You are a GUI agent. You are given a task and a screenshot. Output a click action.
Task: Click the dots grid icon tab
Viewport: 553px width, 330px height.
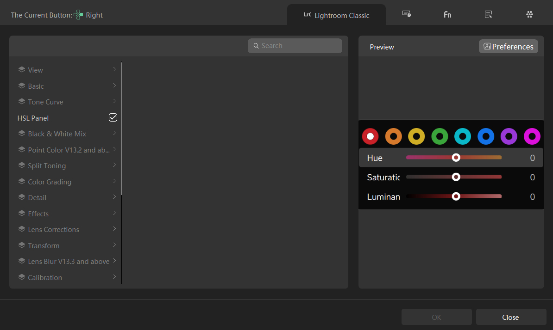(x=529, y=14)
